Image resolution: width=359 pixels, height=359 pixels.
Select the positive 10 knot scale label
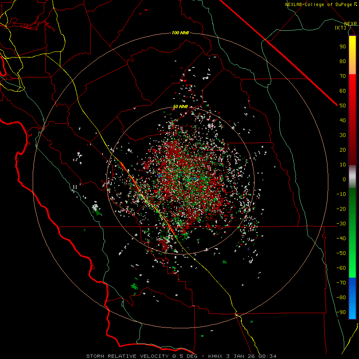343,165
